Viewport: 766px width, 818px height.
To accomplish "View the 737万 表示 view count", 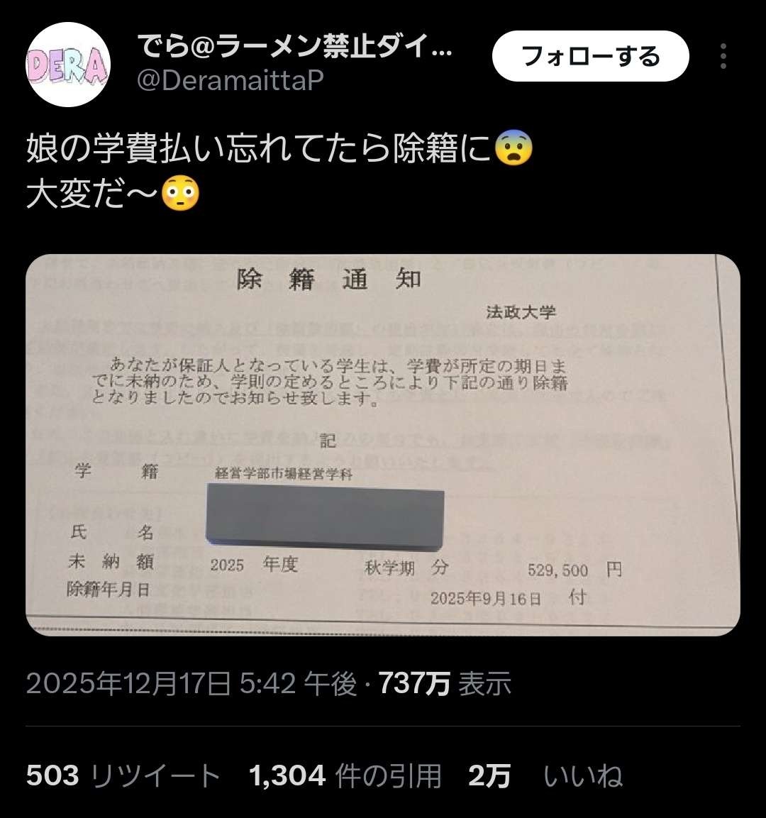I will pyautogui.click(x=444, y=683).
